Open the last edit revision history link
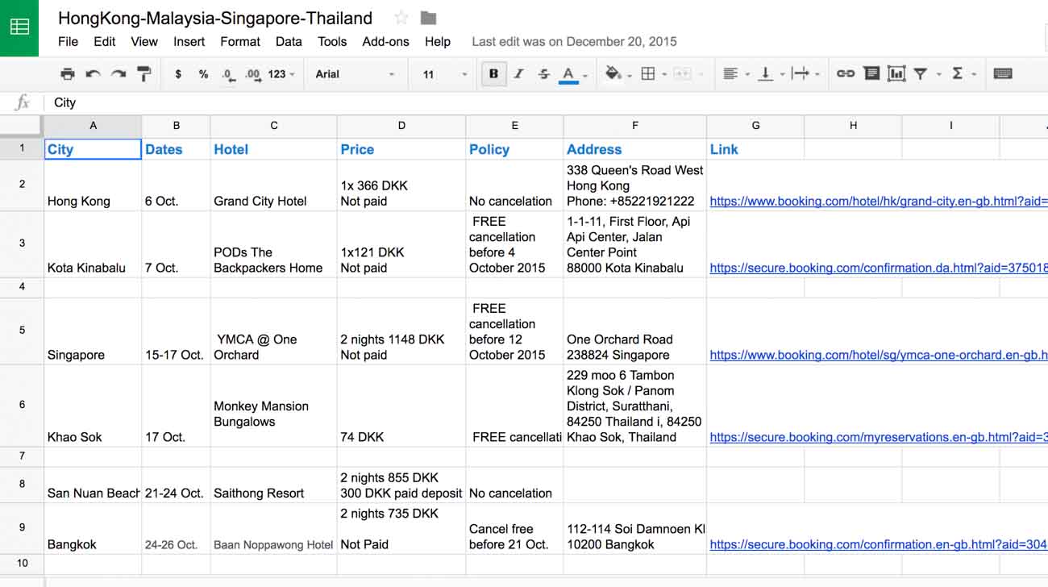Screen dimensions: 1048x587 pyautogui.click(x=574, y=42)
